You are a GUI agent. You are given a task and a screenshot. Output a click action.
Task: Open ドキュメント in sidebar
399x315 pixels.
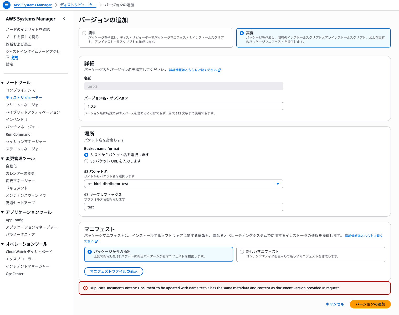(x=17, y=188)
